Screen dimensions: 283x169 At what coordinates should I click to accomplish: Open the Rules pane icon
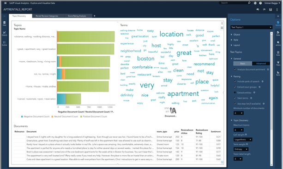coord(278,53)
